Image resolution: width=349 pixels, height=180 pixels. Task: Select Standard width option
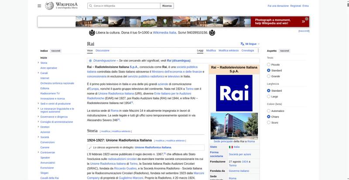tap(269, 91)
